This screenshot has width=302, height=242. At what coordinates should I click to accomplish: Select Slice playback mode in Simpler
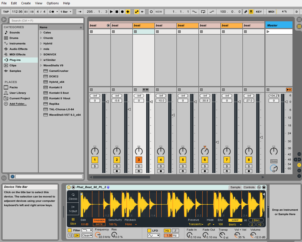[73, 222]
